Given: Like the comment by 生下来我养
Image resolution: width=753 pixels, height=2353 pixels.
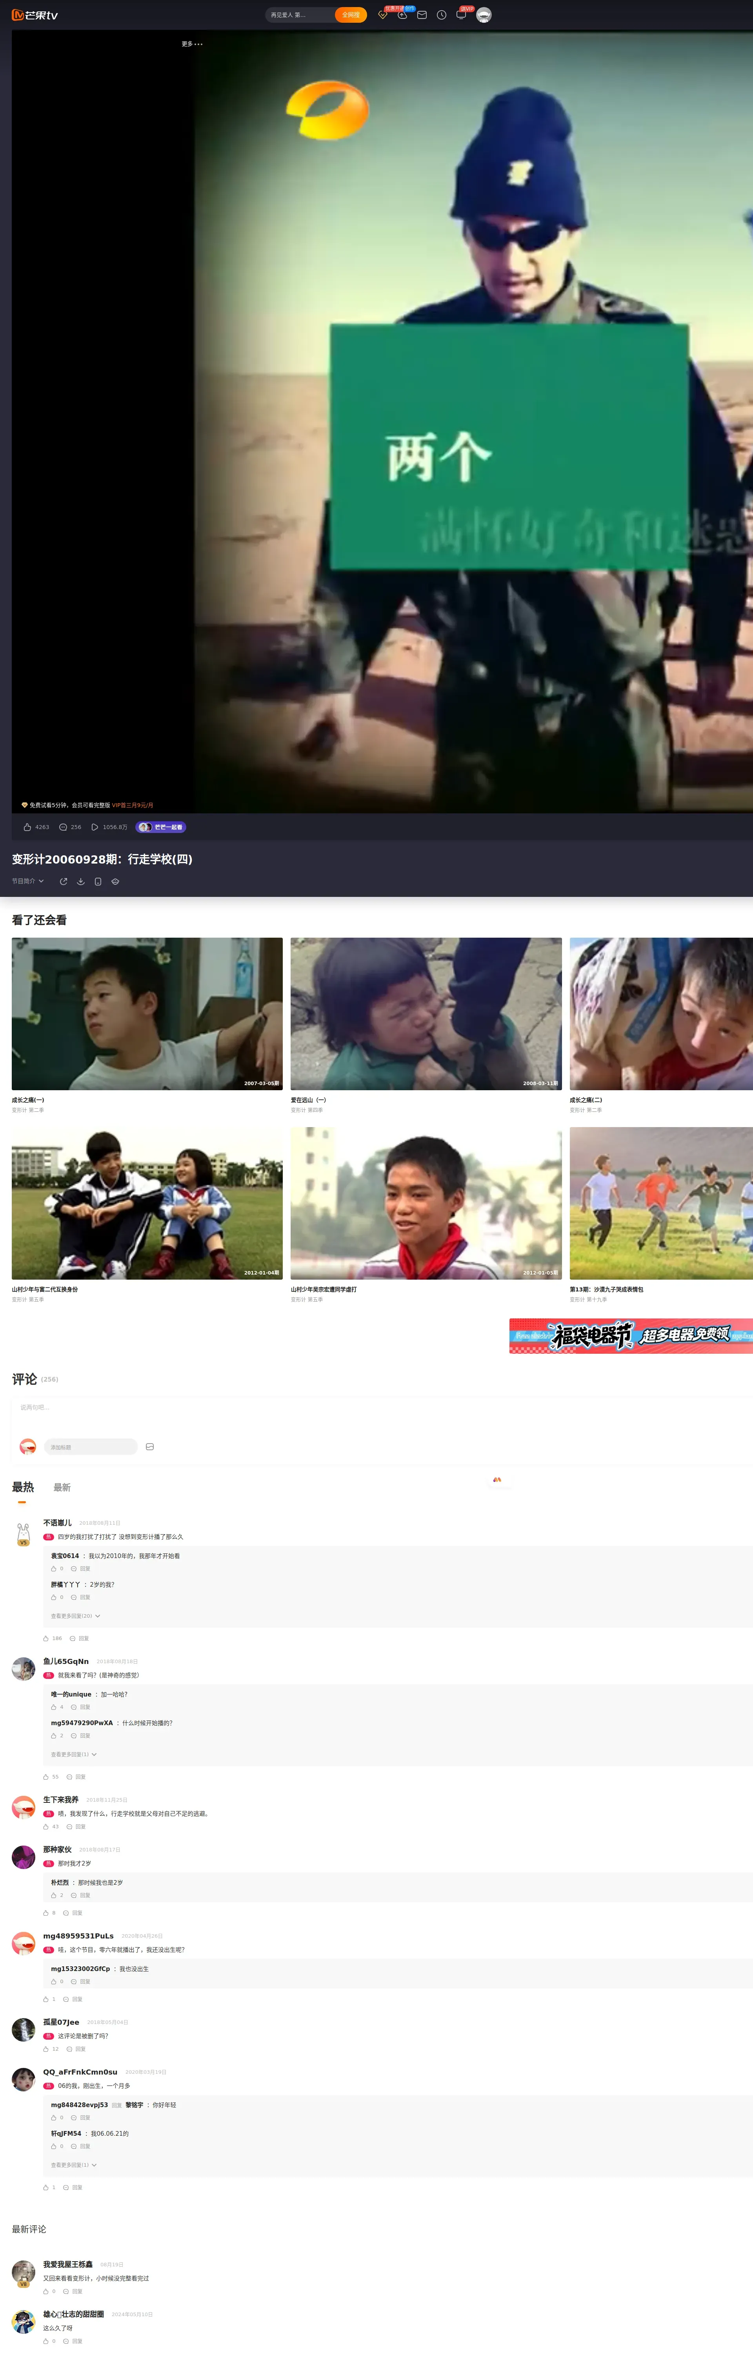Looking at the screenshot, I should tap(47, 1827).
